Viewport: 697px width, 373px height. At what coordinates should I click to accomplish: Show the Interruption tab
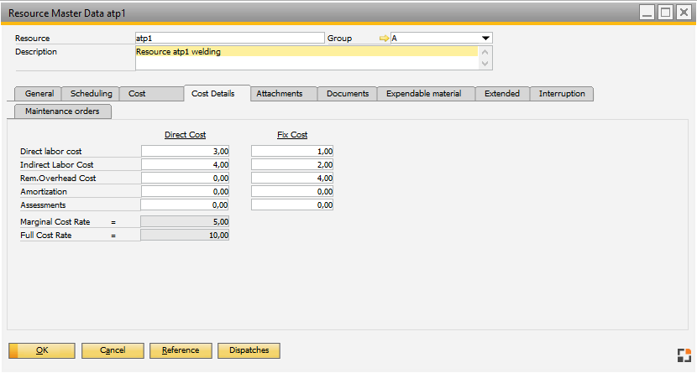[562, 94]
